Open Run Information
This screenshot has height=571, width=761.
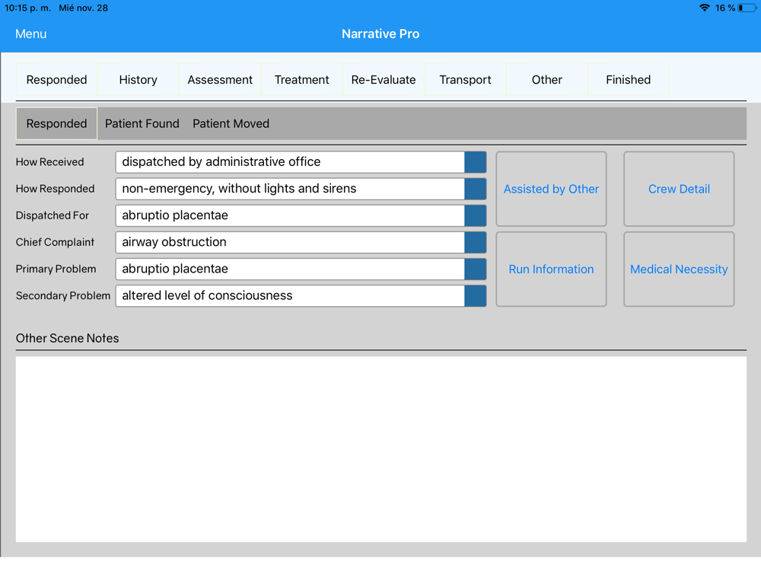551,269
